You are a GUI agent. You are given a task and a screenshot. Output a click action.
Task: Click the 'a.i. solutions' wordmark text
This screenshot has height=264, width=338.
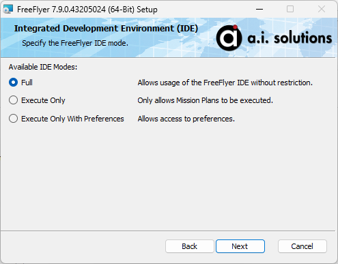(290, 38)
